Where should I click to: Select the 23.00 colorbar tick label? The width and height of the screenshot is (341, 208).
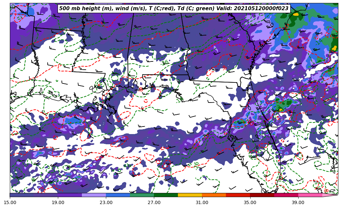106,202
